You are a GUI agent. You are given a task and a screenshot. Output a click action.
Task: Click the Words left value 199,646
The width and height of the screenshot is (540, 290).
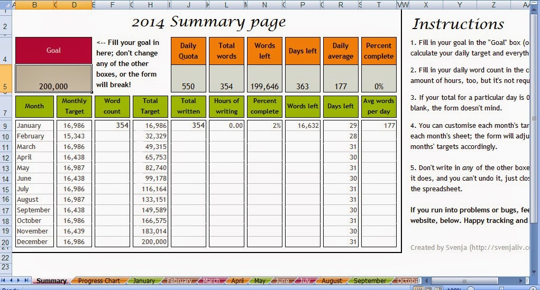click(x=264, y=78)
